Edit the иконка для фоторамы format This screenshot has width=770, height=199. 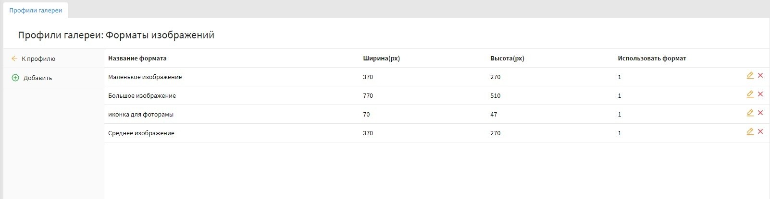[750, 113]
